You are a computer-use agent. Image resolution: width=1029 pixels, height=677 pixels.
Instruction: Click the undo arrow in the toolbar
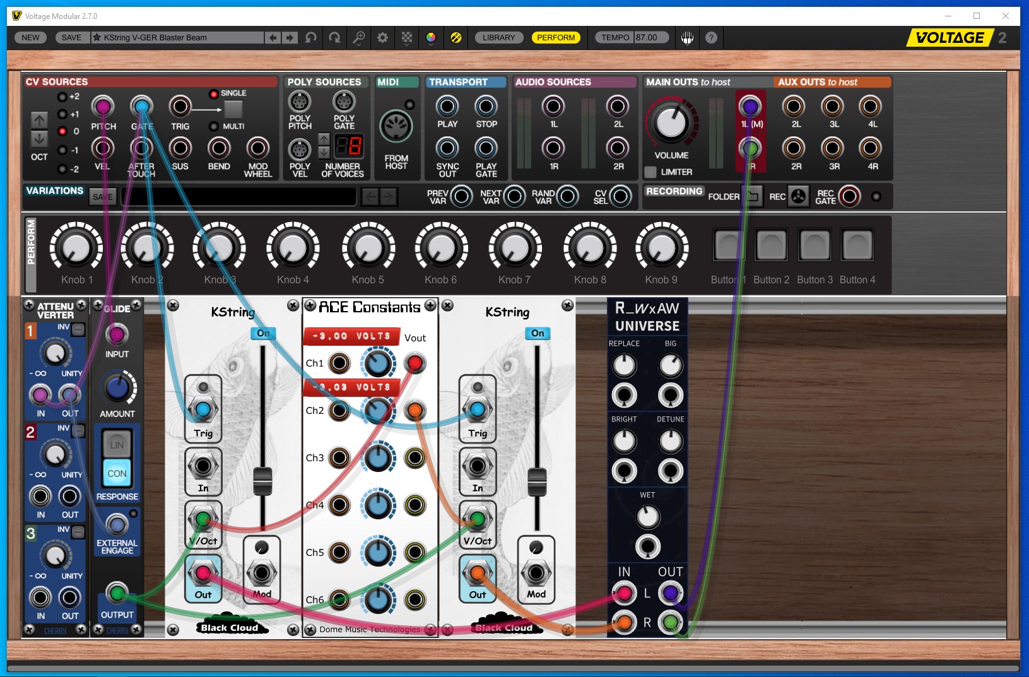click(x=310, y=38)
